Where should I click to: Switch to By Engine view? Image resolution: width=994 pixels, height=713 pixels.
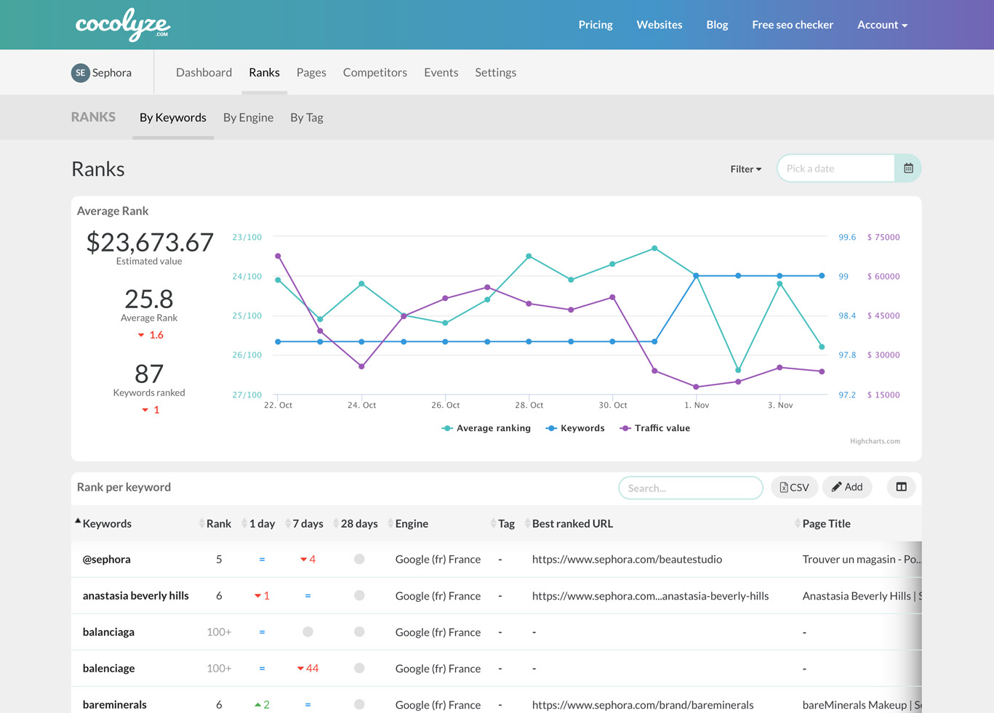click(248, 118)
